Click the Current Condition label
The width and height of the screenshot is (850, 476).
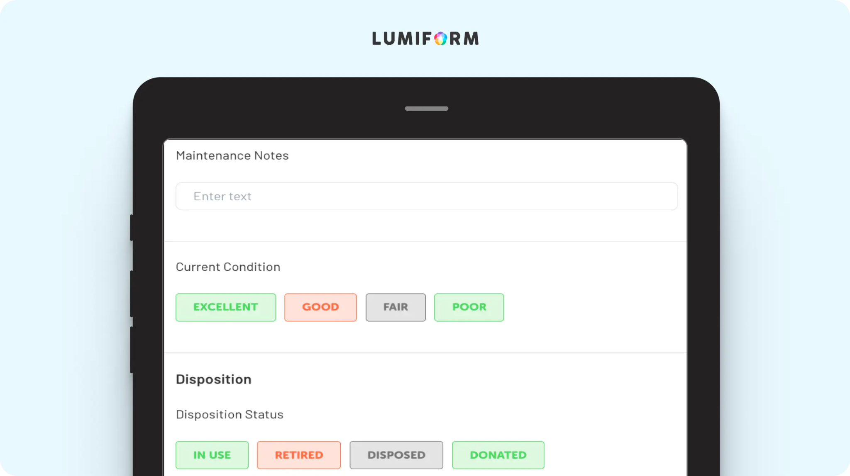[x=228, y=267]
